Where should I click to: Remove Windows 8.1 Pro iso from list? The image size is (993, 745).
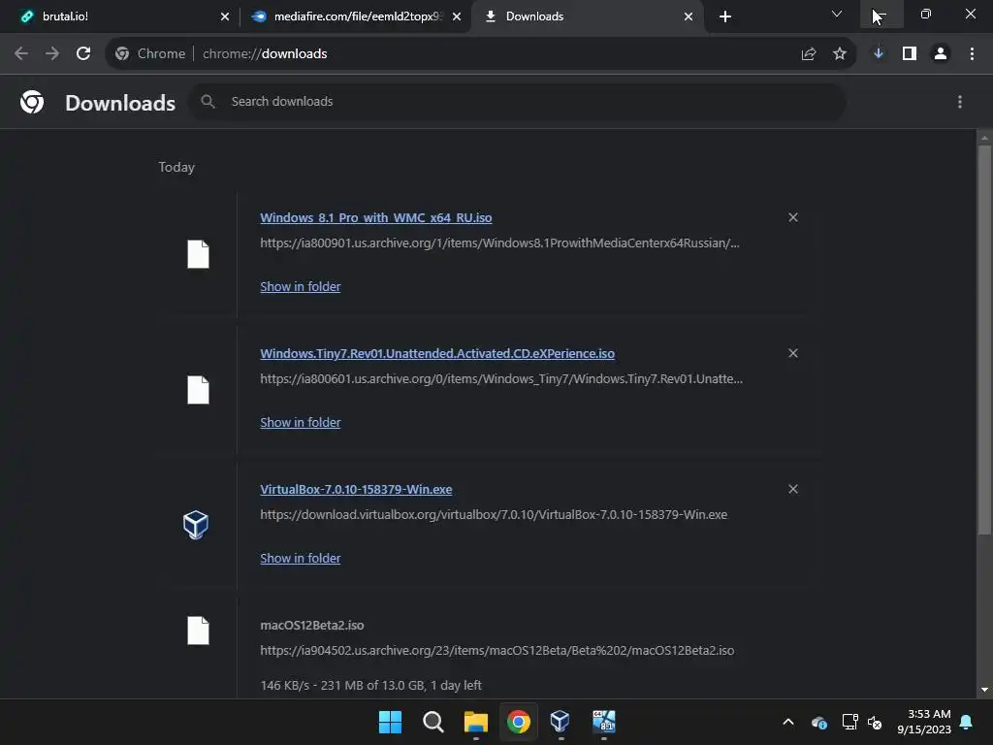click(x=793, y=217)
